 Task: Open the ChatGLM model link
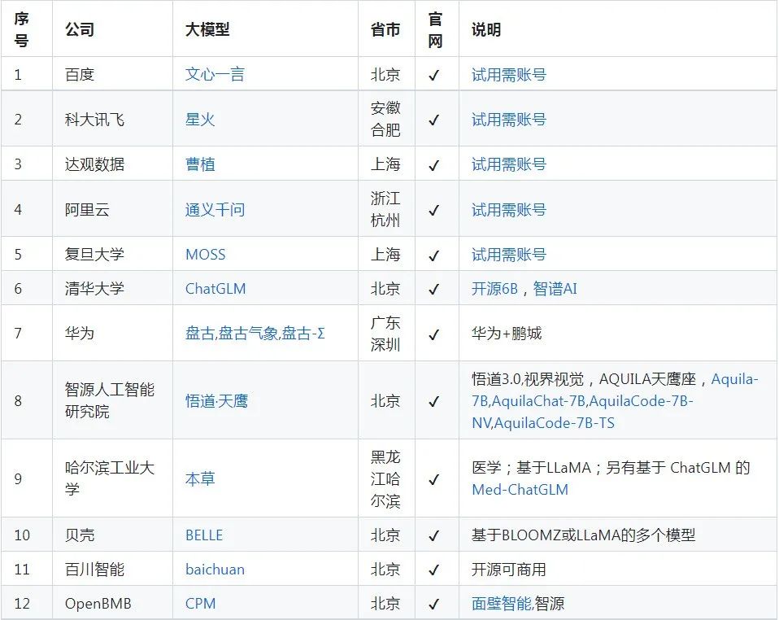pos(215,288)
